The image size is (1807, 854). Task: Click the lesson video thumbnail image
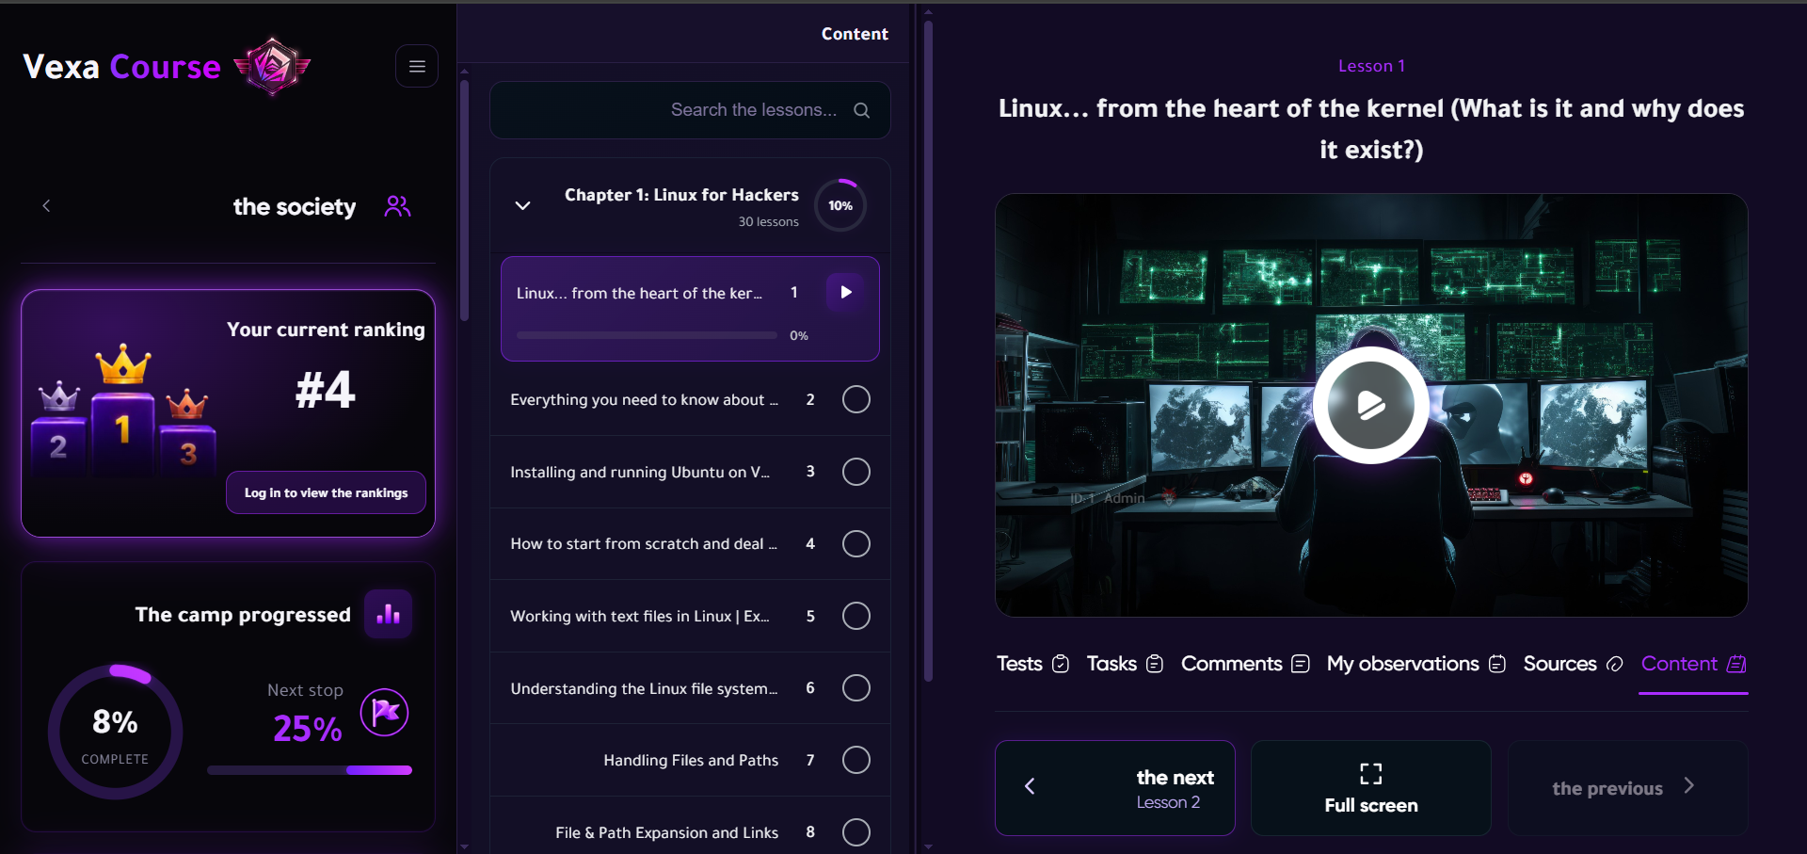point(1371,405)
